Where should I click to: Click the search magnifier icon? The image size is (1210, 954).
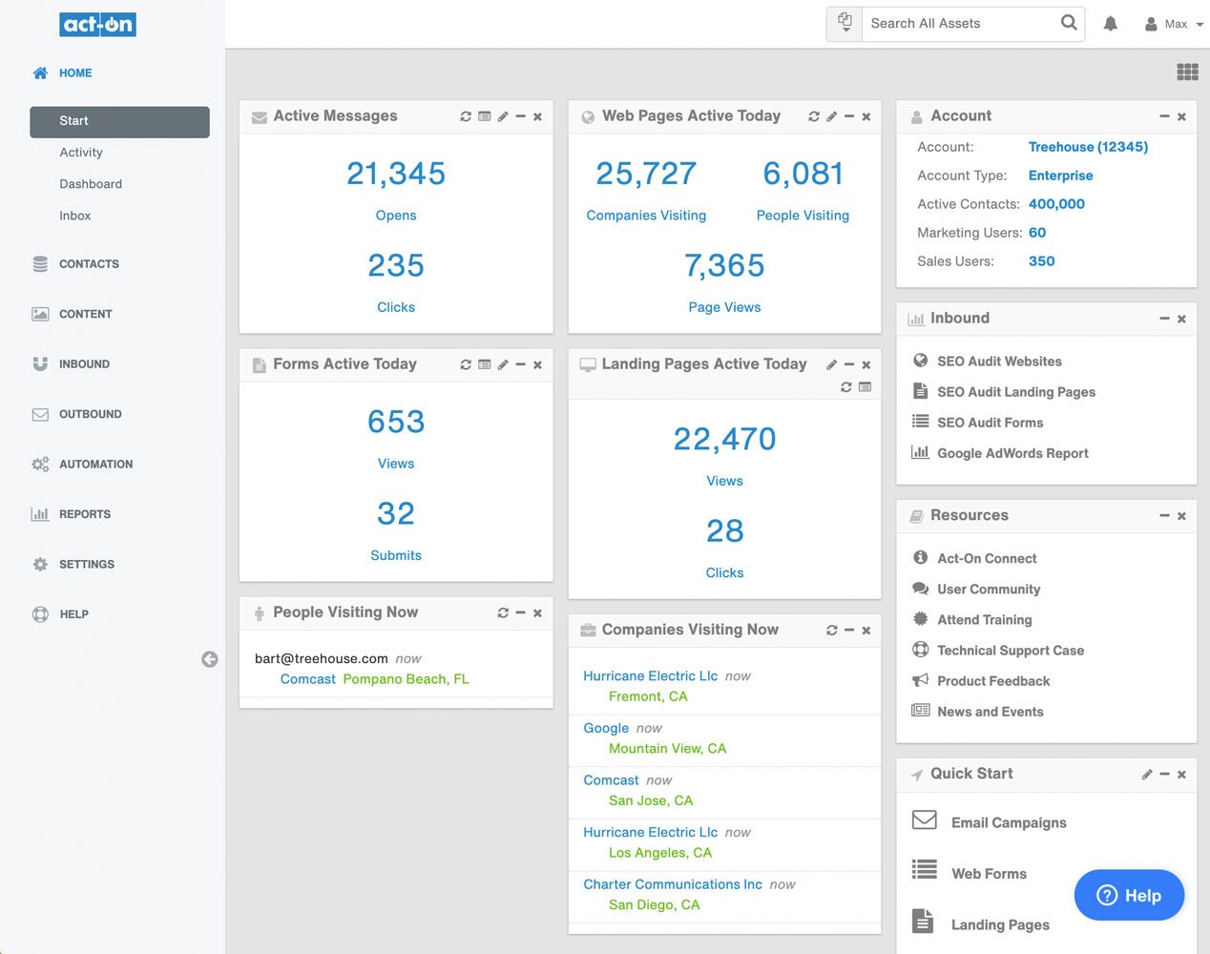[x=1069, y=23]
